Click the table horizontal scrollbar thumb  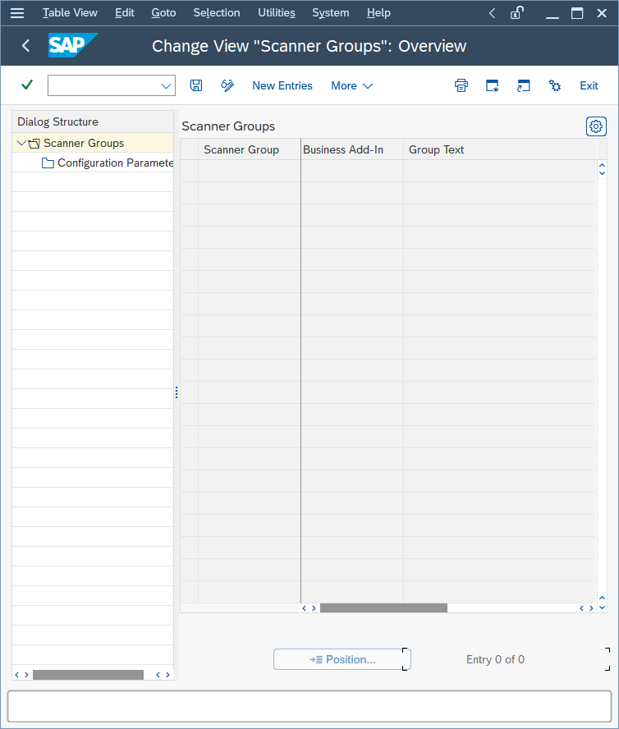tap(383, 608)
